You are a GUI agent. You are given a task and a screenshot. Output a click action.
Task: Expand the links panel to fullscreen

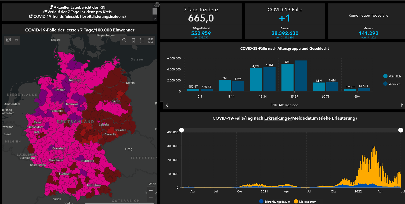click(157, 5)
